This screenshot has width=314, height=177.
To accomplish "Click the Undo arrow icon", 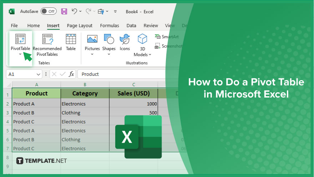I will (x=74, y=11).
